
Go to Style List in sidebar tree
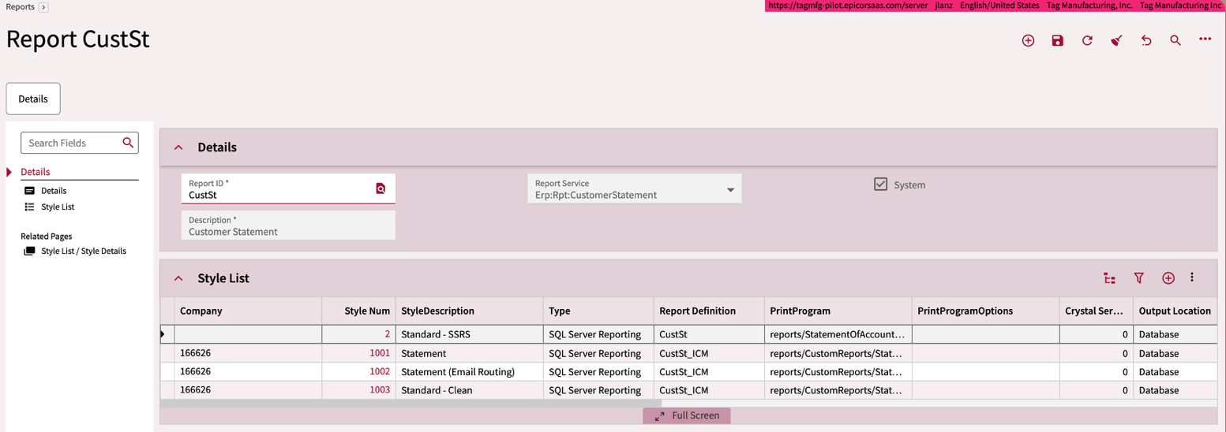click(x=58, y=207)
